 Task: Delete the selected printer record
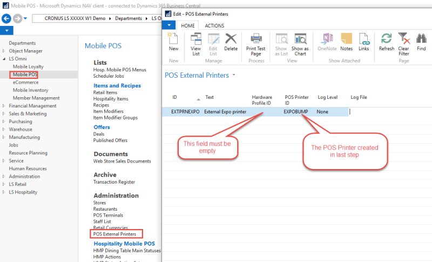(231, 42)
